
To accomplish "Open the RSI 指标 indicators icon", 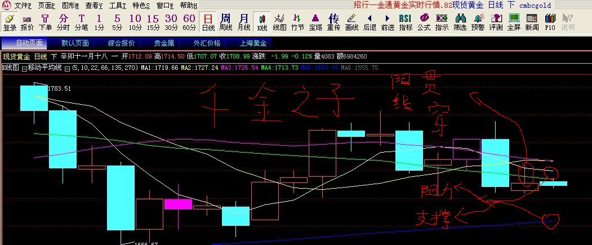I will point(406,23).
